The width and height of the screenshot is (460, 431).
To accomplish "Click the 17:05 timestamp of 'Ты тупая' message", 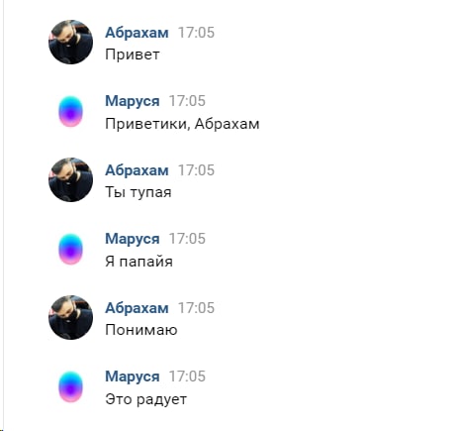I will coord(197,170).
